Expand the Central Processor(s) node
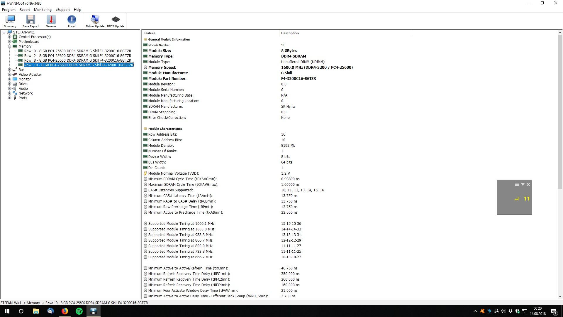The height and width of the screenshot is (317, 563). (x=9, y=37)
